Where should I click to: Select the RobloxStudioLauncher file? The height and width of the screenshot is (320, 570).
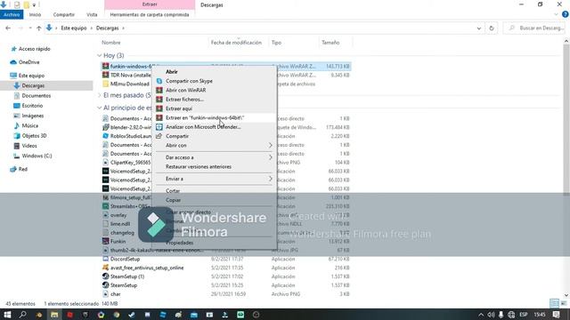131,136
